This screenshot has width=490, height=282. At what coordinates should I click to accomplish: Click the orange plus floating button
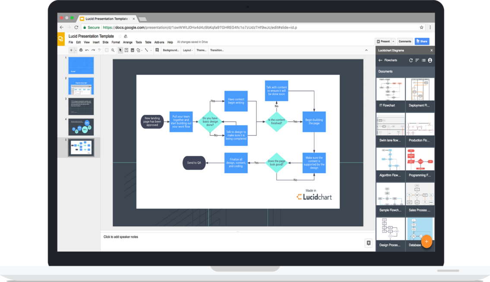427,241
